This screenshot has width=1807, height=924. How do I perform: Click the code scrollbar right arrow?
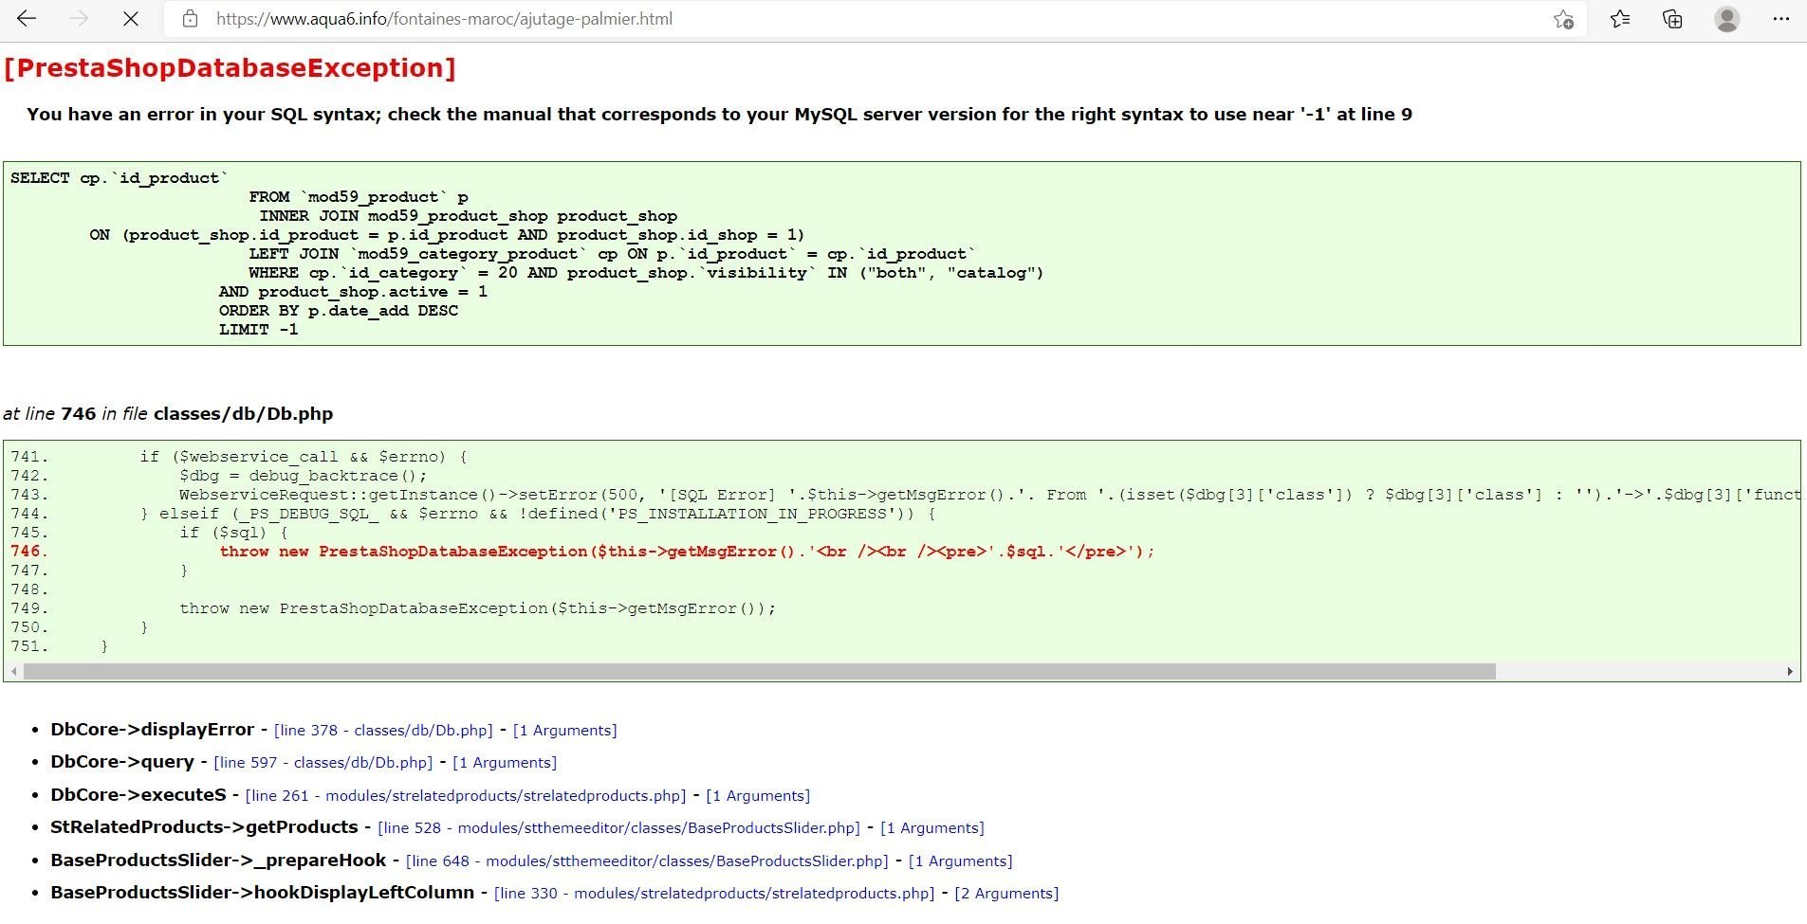tap(1790, 672)
